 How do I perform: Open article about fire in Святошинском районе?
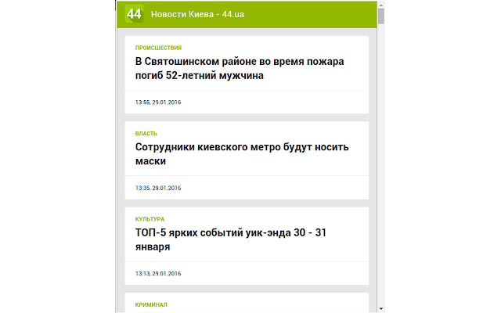click(240, 68)
